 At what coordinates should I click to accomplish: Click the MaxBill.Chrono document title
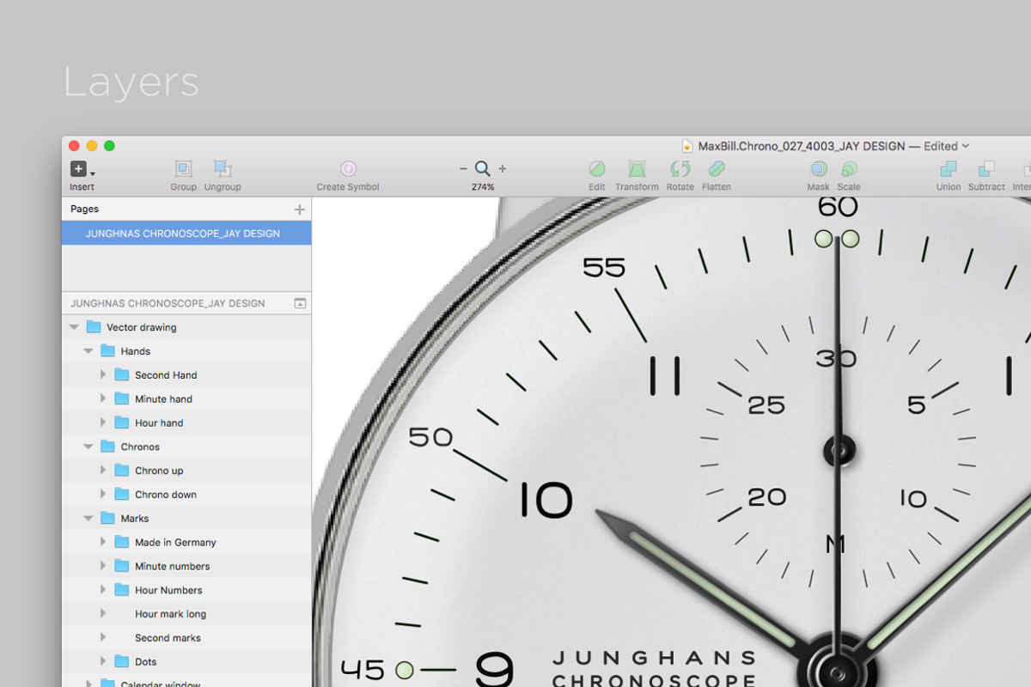(x=802, y=146)
